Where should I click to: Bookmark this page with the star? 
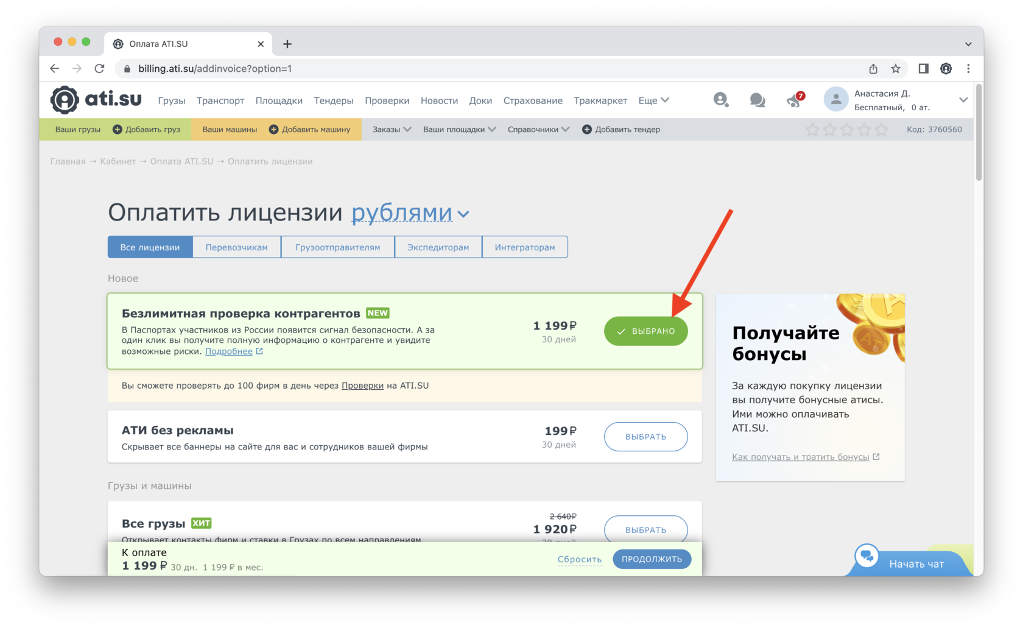click(896, 69)
